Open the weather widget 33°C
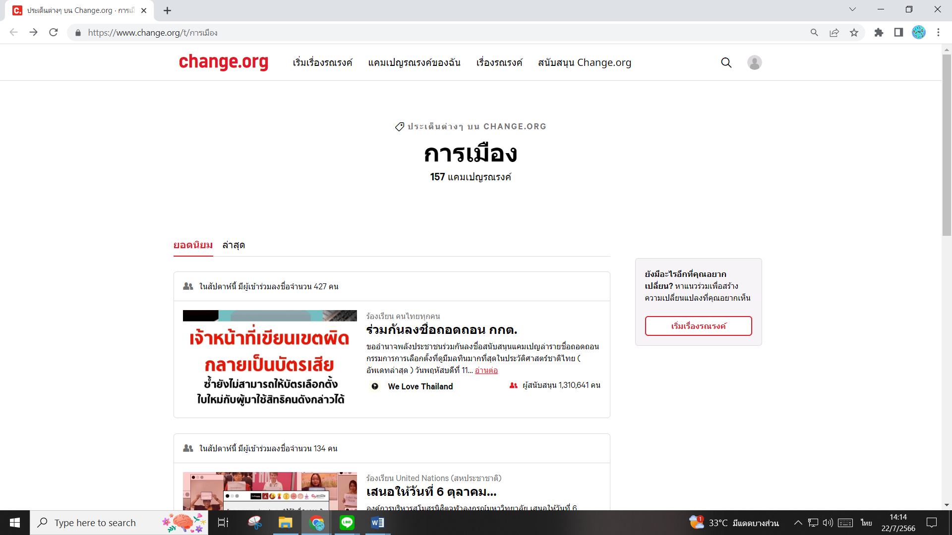This screenshot has width=952, height=535. [734, 523]
